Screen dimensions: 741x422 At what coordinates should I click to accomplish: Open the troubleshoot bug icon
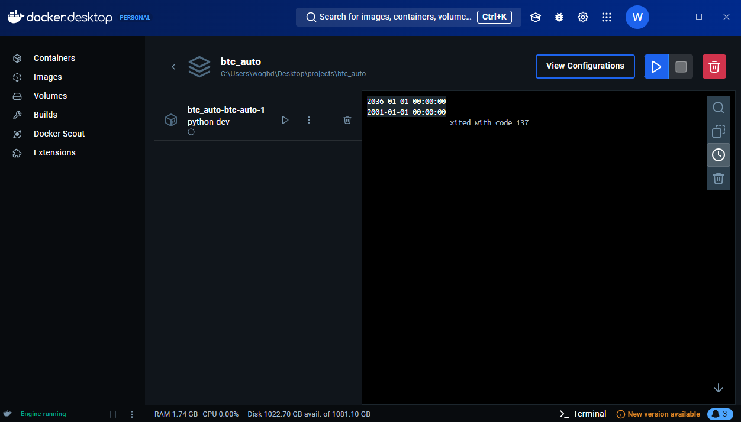[559, 17]
